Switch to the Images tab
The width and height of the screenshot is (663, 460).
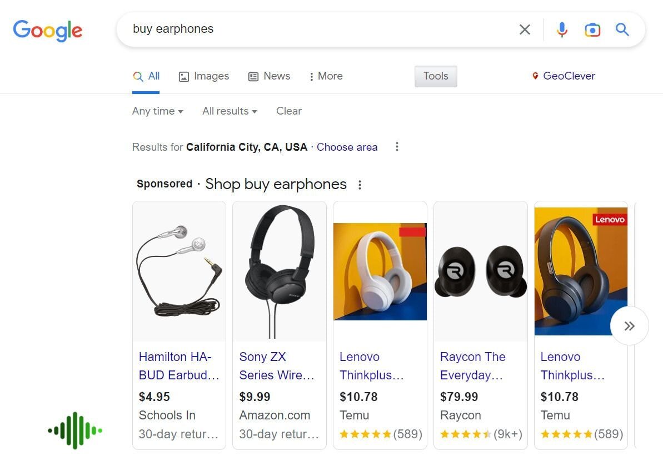point(203,76)
